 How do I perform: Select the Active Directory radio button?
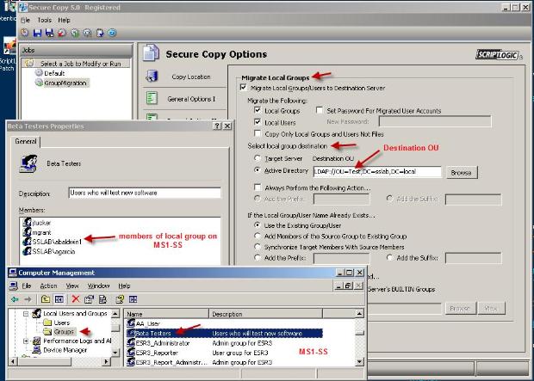(x=258, y=170)
